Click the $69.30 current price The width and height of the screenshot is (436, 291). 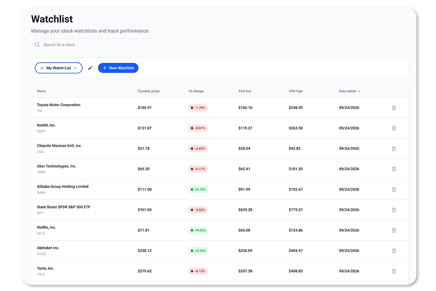144,169
